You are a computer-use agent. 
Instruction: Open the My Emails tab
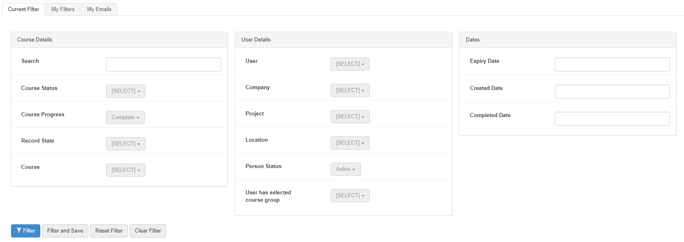click(99, 9)
